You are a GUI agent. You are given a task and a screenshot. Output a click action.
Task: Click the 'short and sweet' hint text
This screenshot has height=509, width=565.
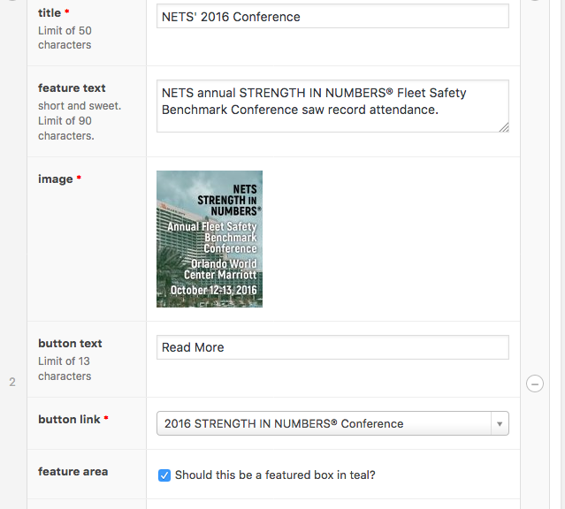79,106
